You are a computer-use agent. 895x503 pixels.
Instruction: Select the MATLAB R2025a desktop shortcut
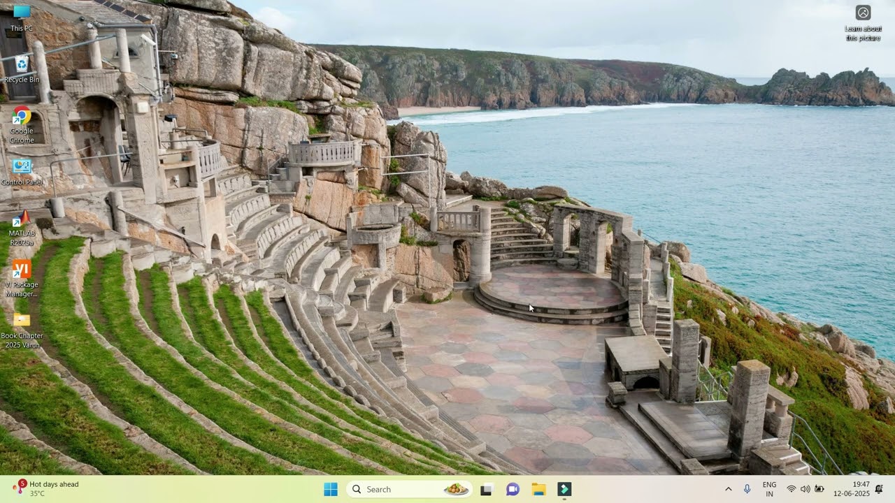click(x=22, y=228)
